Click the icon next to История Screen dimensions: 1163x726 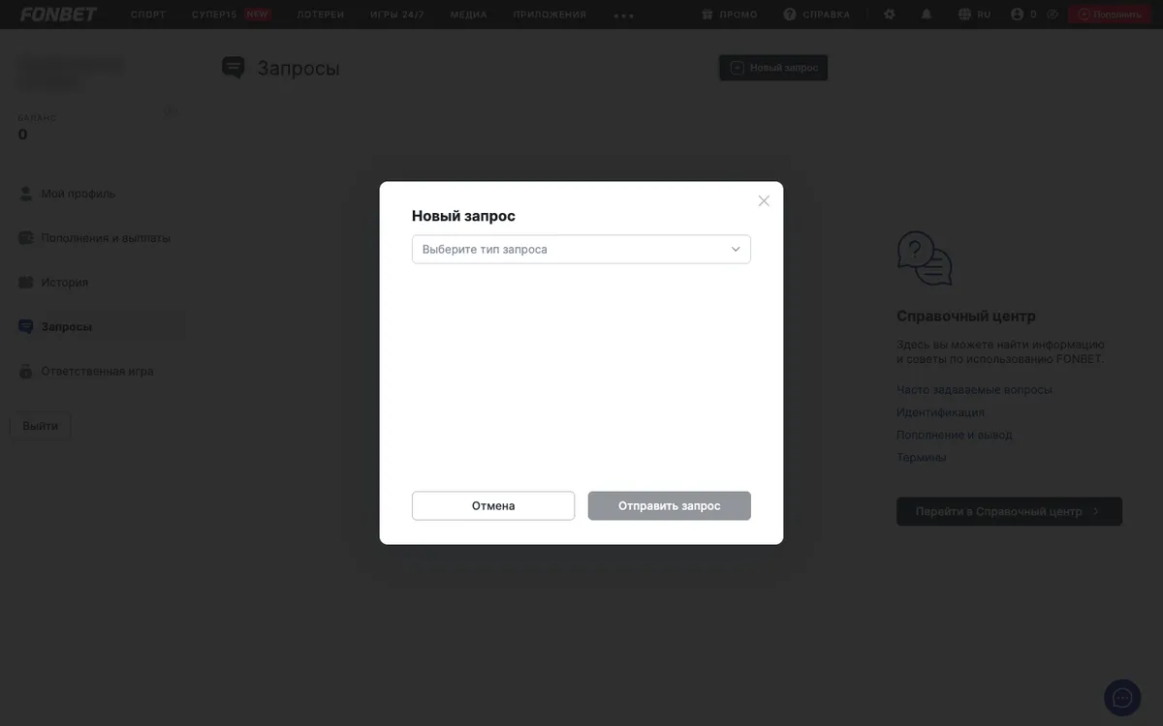tap(26, 283)
